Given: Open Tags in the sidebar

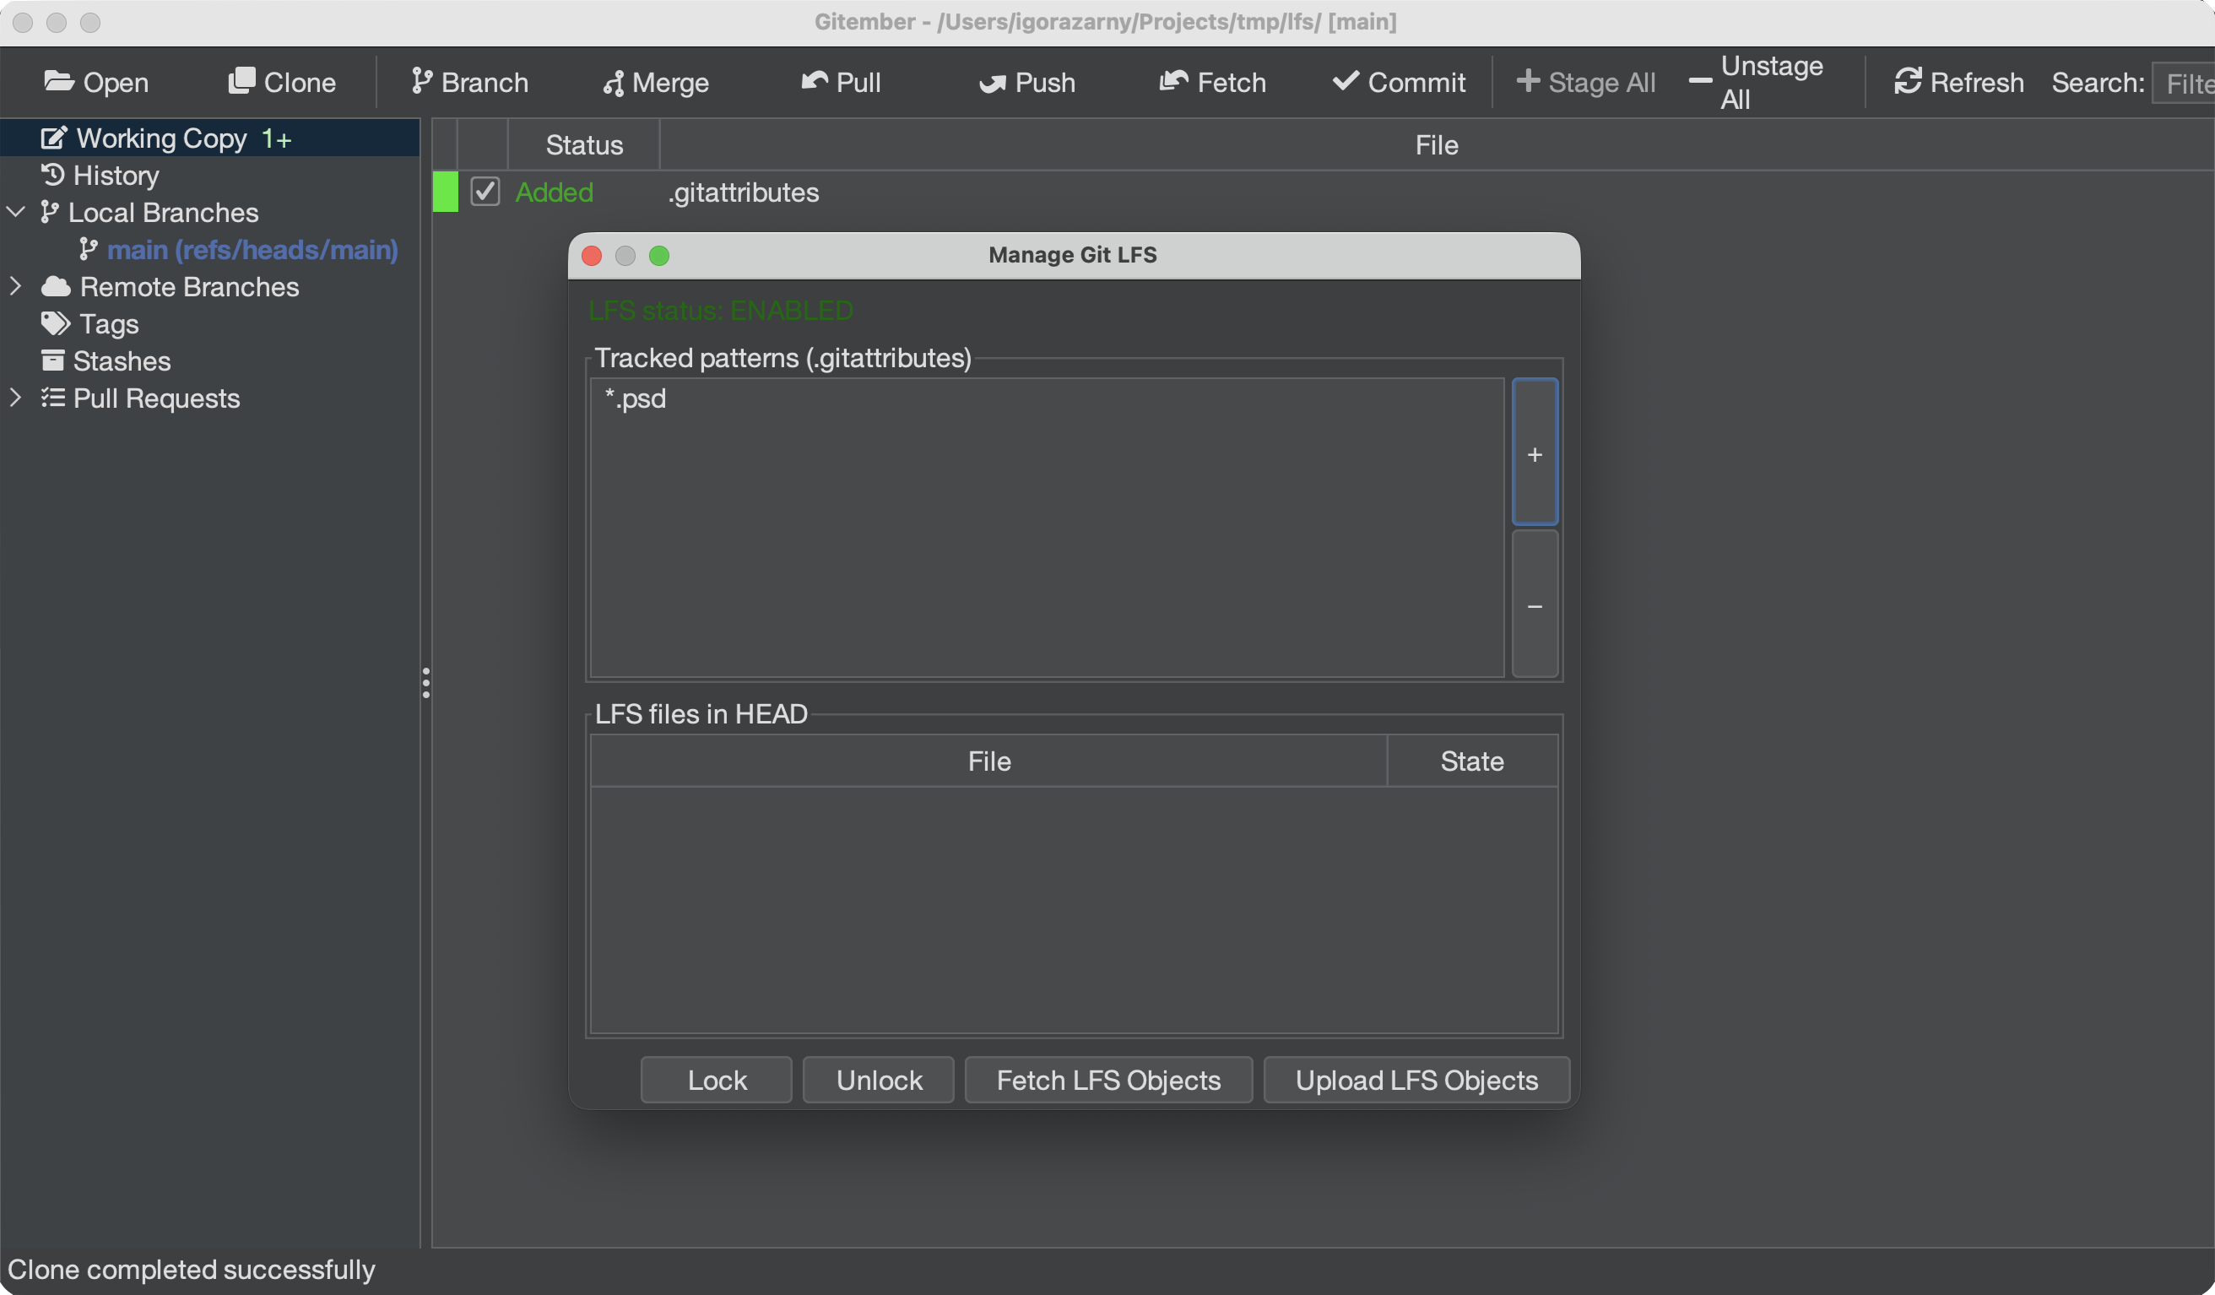Looking at the screenshot, I should coord(90,323).
